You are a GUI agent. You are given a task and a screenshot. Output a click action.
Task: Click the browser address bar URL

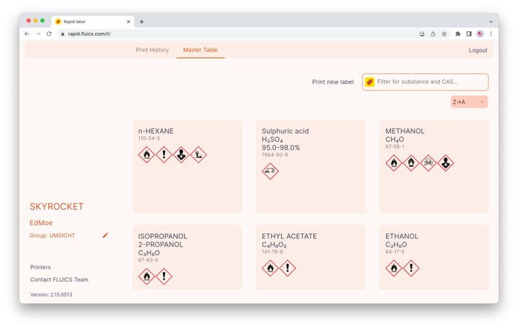tap(89, 34)
